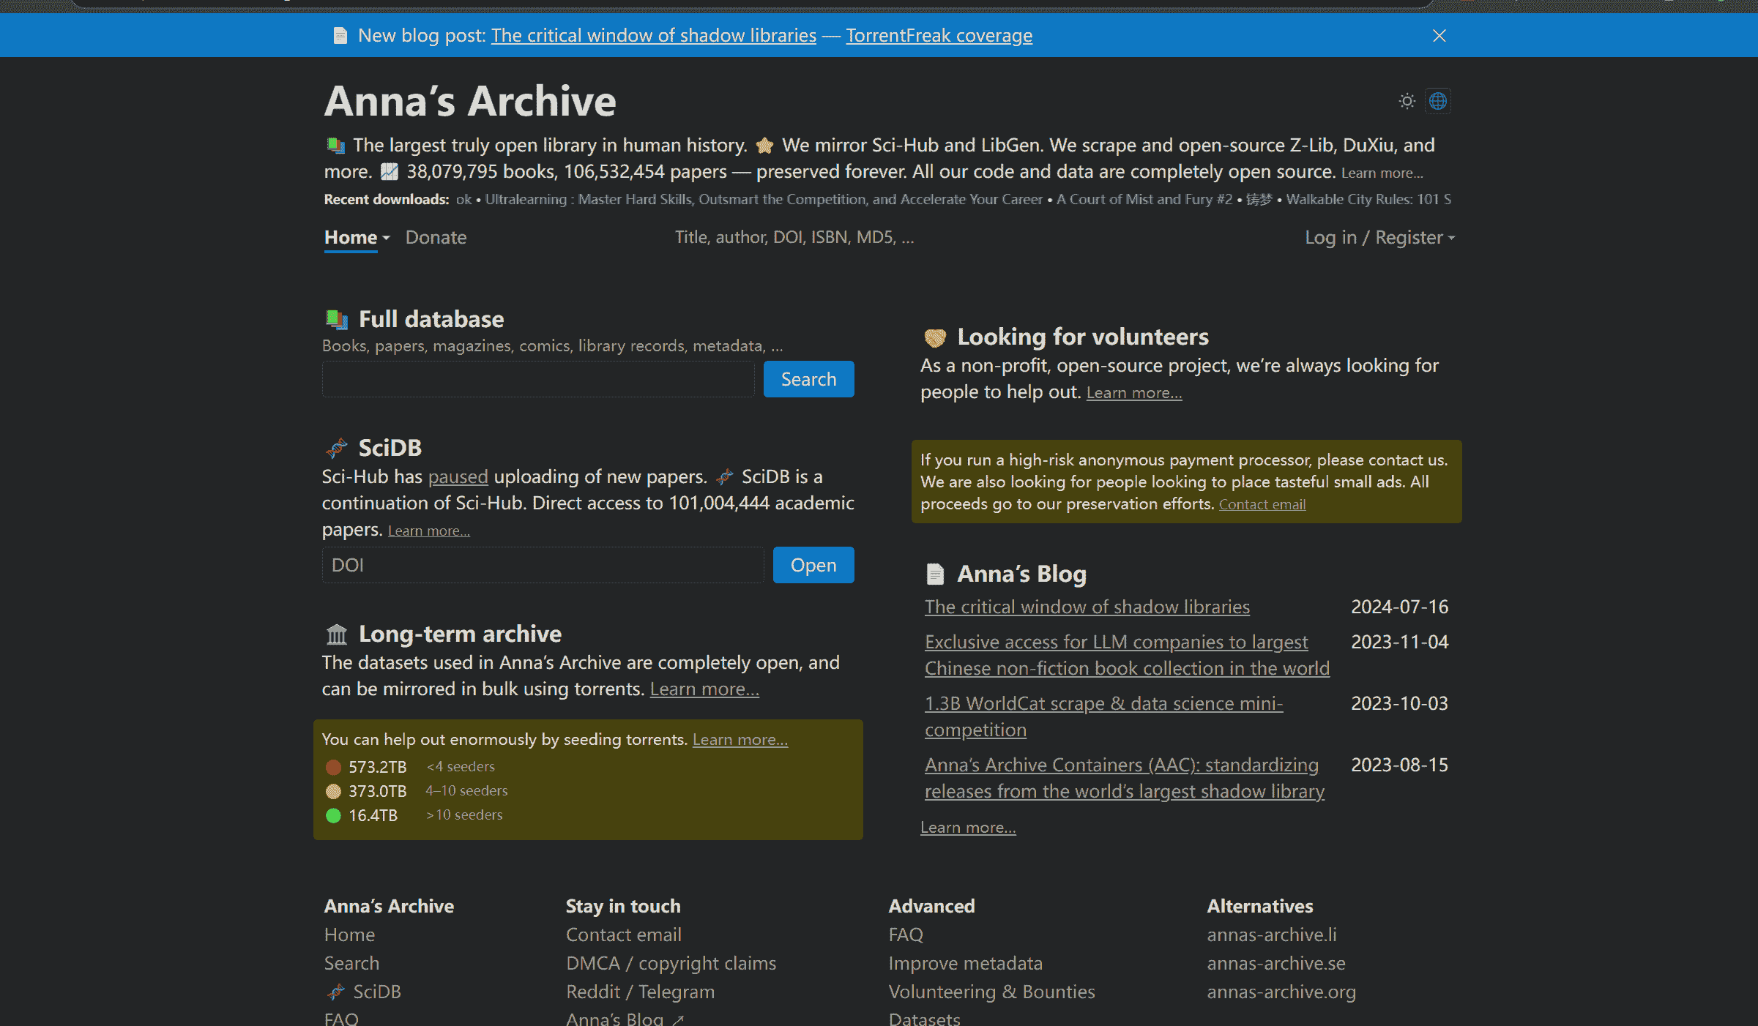Focus the Title, author, DOI header search field
Image resolution: width=1758 pixels, height=1026 pixels.
[x=794, y=237]
